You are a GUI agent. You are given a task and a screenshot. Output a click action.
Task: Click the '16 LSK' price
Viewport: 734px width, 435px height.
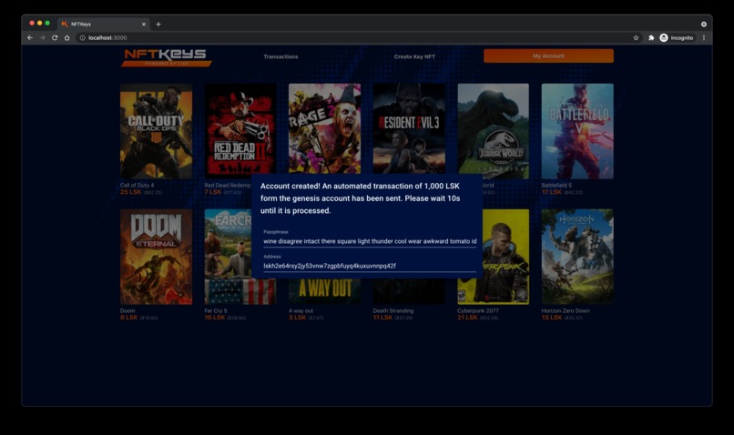(214, 318)
